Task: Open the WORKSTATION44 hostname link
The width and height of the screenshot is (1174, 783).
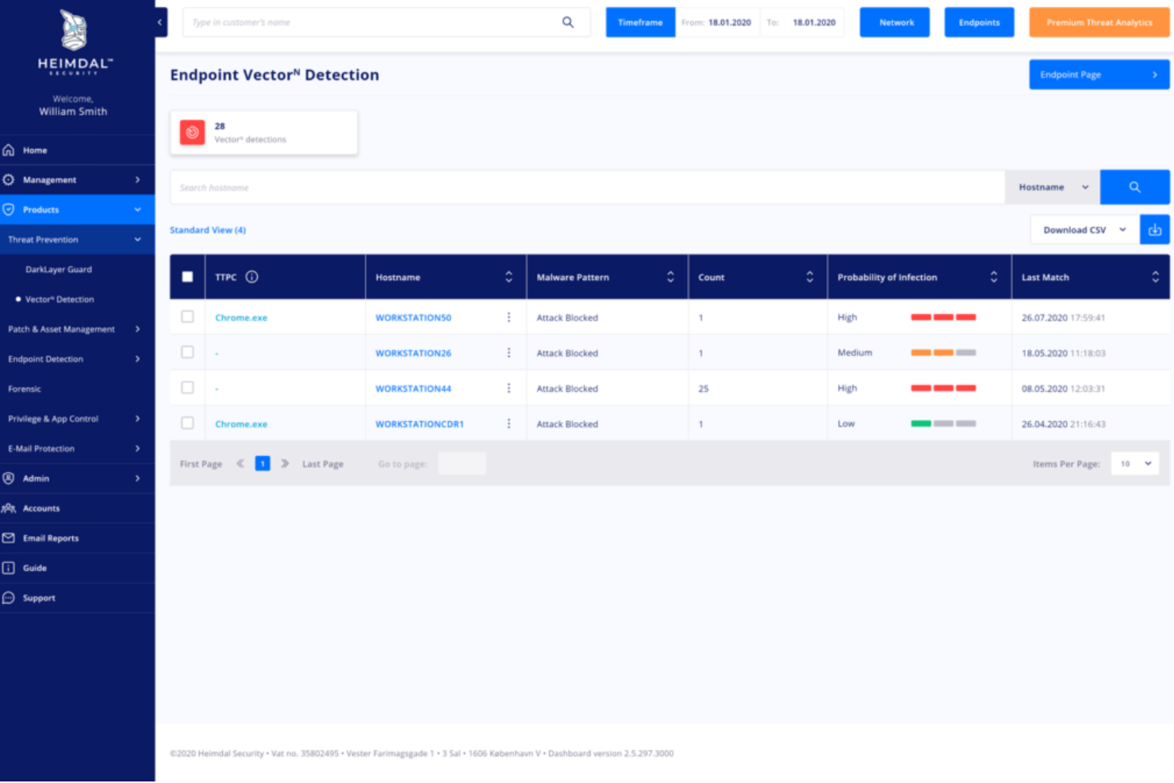Action: point(413,389)
